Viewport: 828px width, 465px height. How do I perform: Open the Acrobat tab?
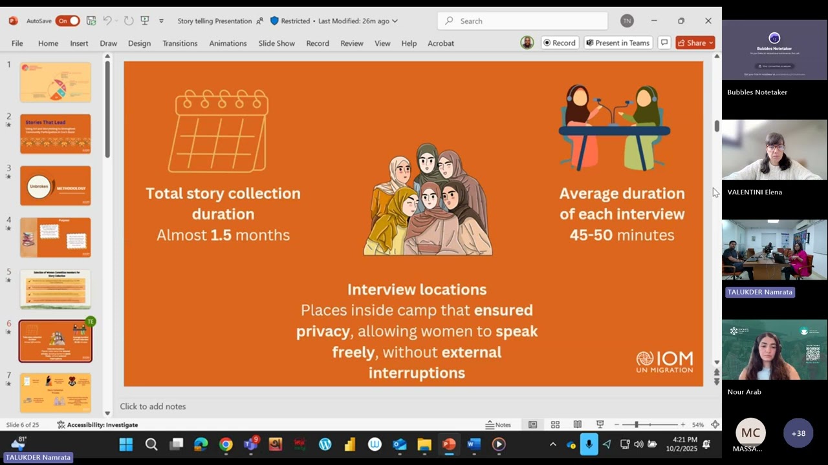441,43
